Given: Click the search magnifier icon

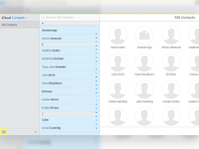Looking at the screenshot, I should pyautogui.click(x=43, y=18).
